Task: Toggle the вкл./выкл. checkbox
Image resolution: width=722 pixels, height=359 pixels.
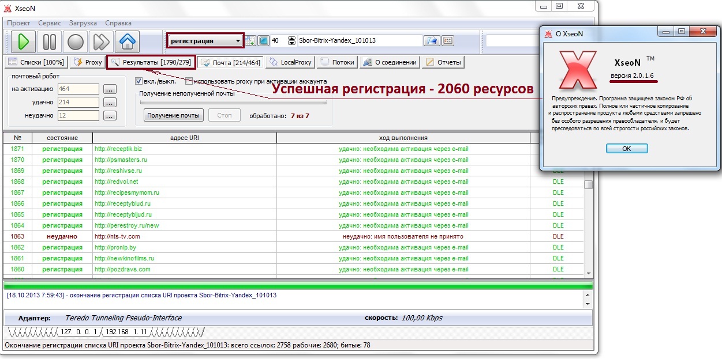Action: (x=139, y=81)
